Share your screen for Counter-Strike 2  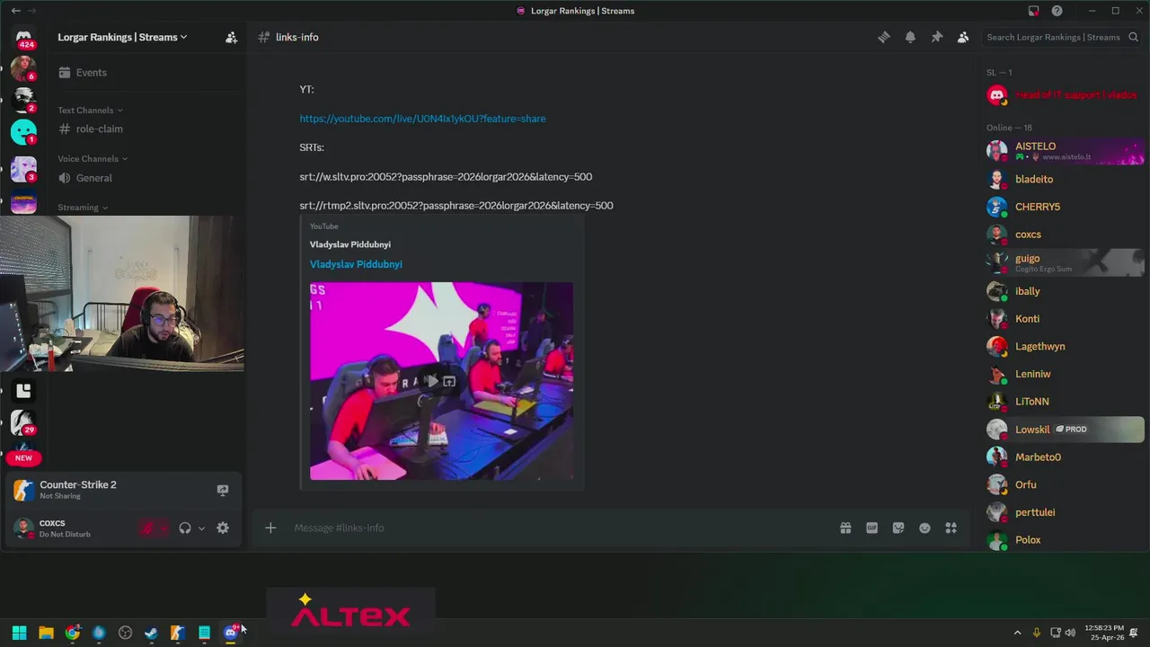click(223, 490)
